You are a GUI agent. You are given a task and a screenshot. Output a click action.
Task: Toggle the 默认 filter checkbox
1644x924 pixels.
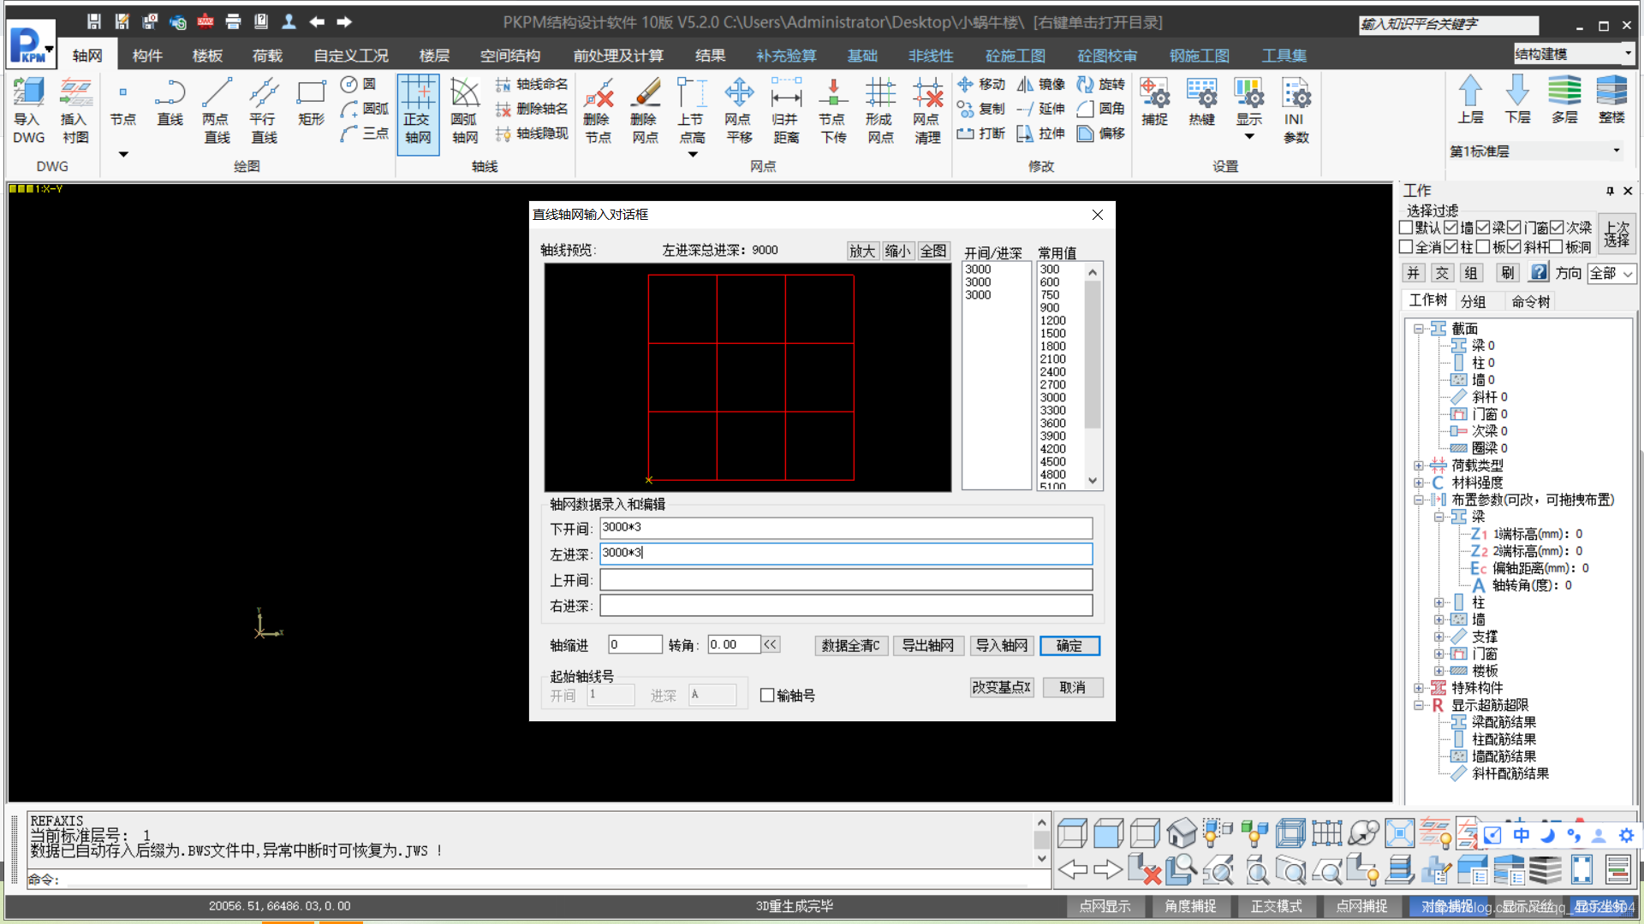point(1406,228)
